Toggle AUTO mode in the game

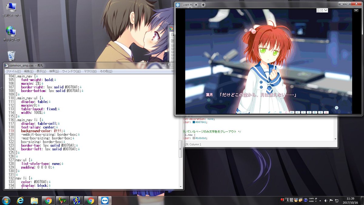tap(244, 112)
